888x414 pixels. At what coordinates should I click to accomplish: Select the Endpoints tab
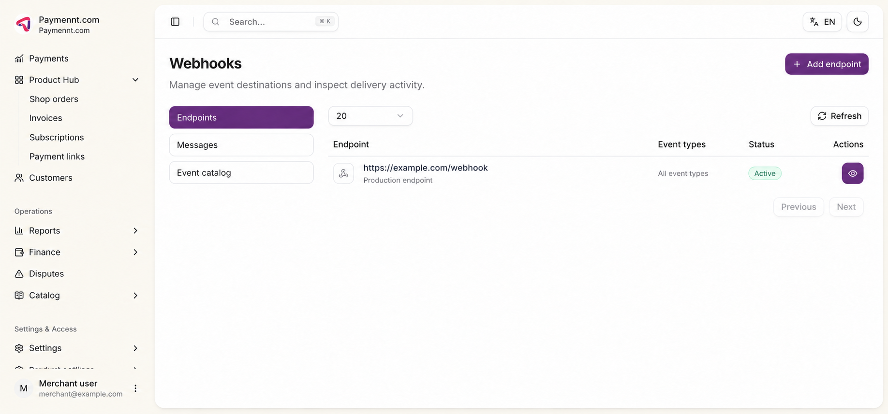[241, 117]
